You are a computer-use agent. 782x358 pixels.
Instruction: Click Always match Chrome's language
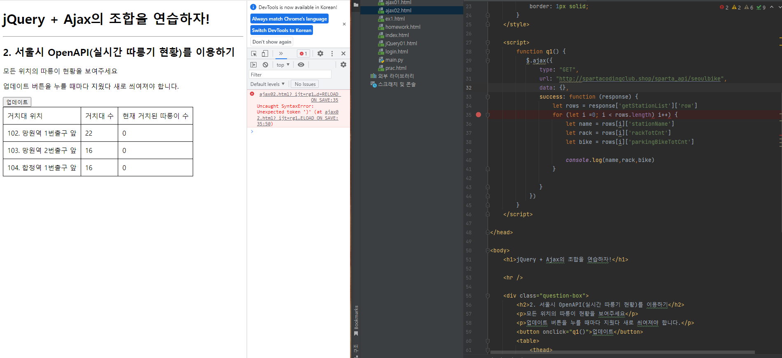click(x=289, y=18)
